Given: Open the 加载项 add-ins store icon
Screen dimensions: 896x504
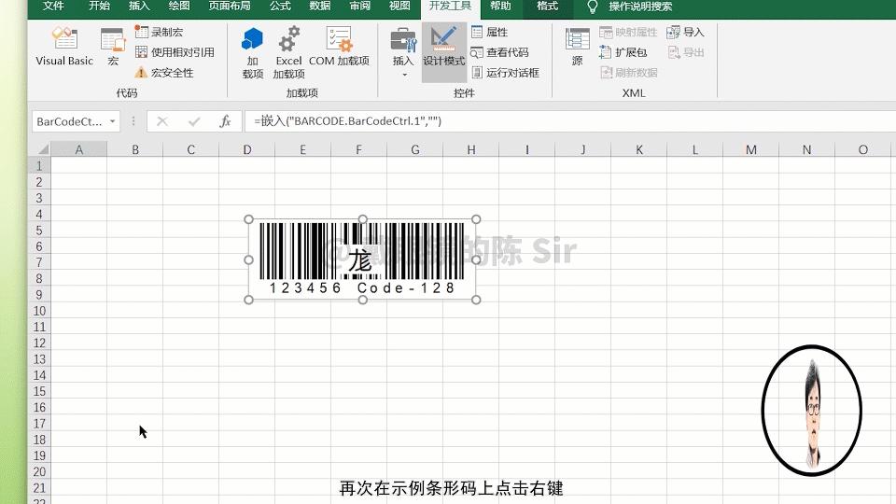Looking at the screenshot, I should [x=253, y=52].
